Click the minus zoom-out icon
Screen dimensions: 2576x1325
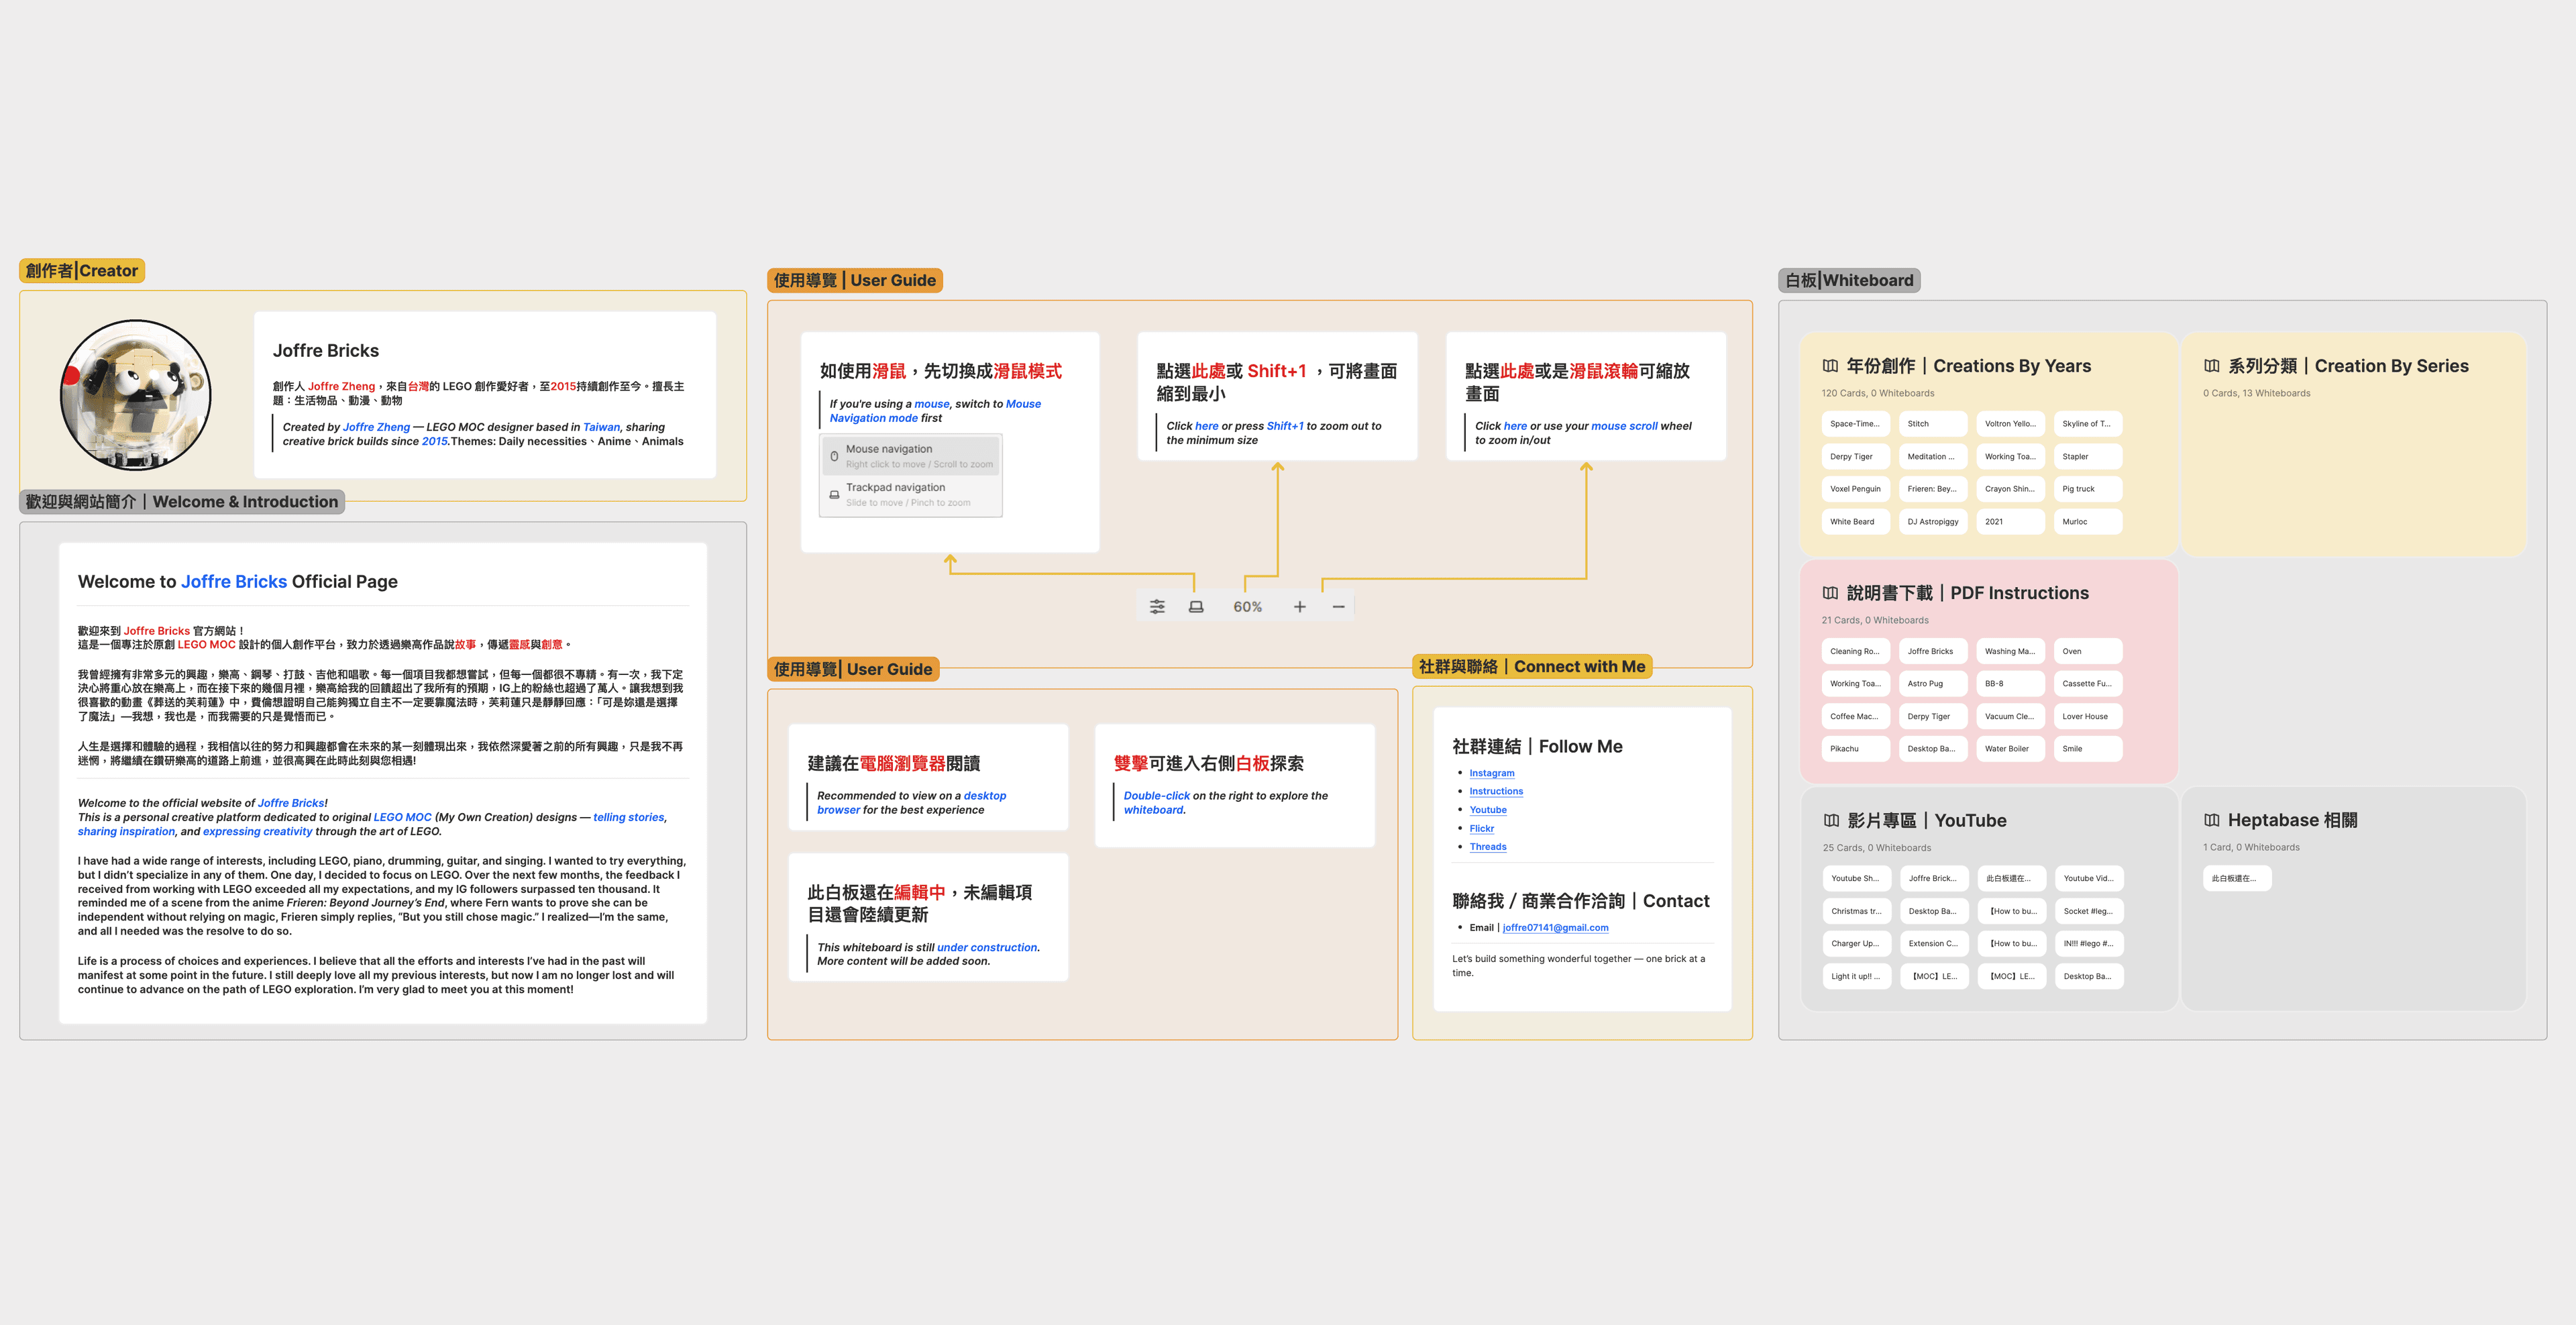point(1338,607)
